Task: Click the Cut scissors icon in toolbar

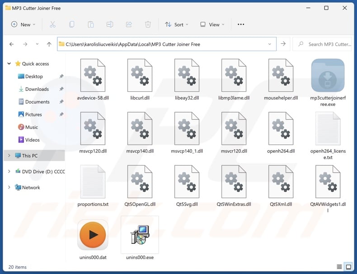Action: click(x=52, y=24)
